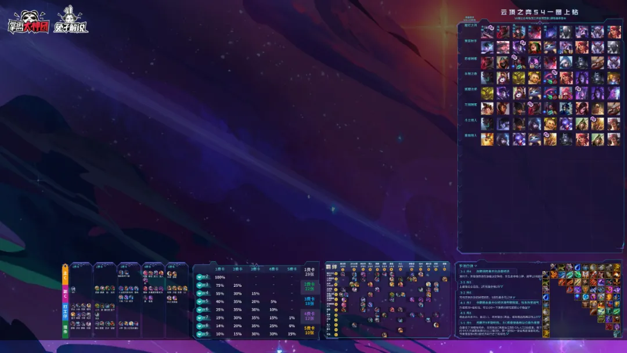Click the 6% cell in the Lv8 row

[x=292, y=326]
